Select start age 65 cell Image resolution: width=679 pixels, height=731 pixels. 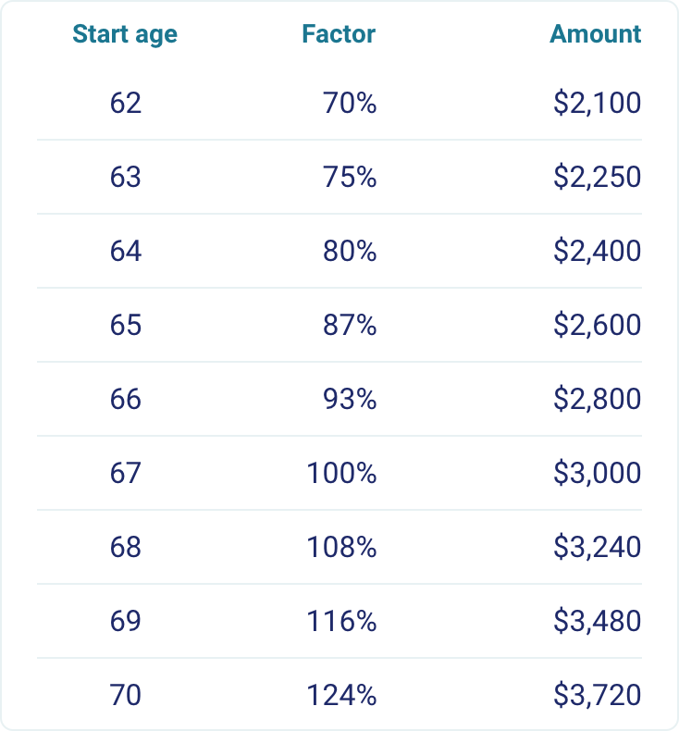(125, 325)
